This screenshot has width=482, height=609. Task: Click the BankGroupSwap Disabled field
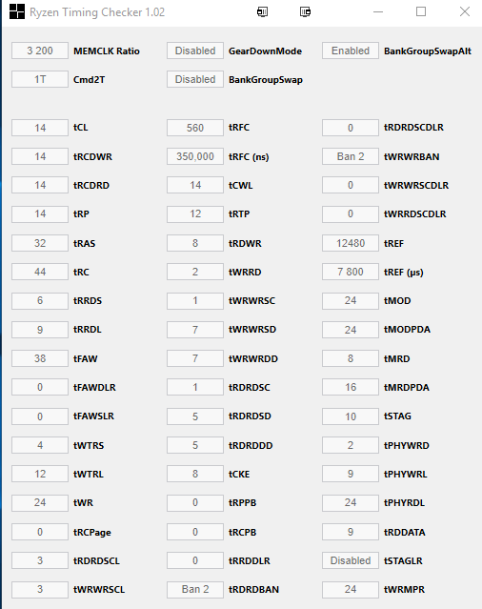[x=195, y=79]
